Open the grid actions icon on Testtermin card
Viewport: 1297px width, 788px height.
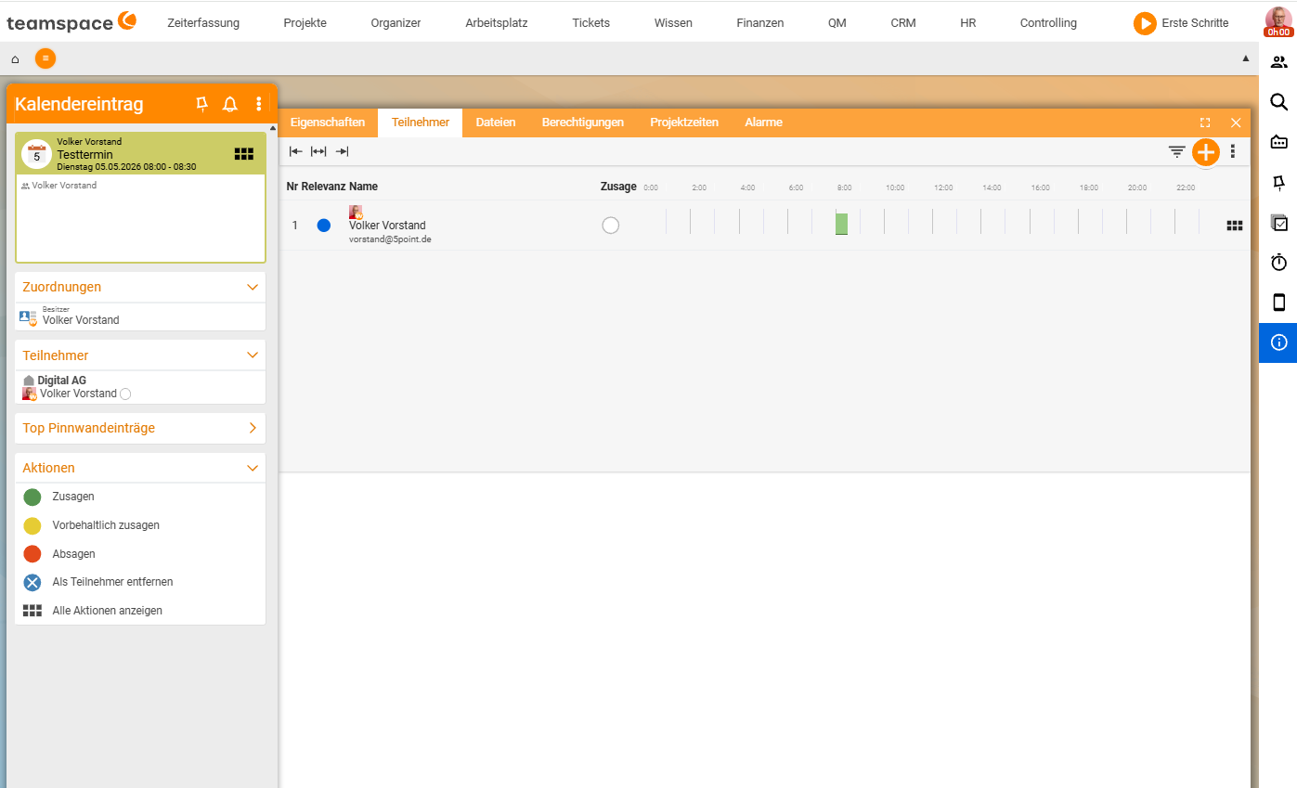click(243, 154)
